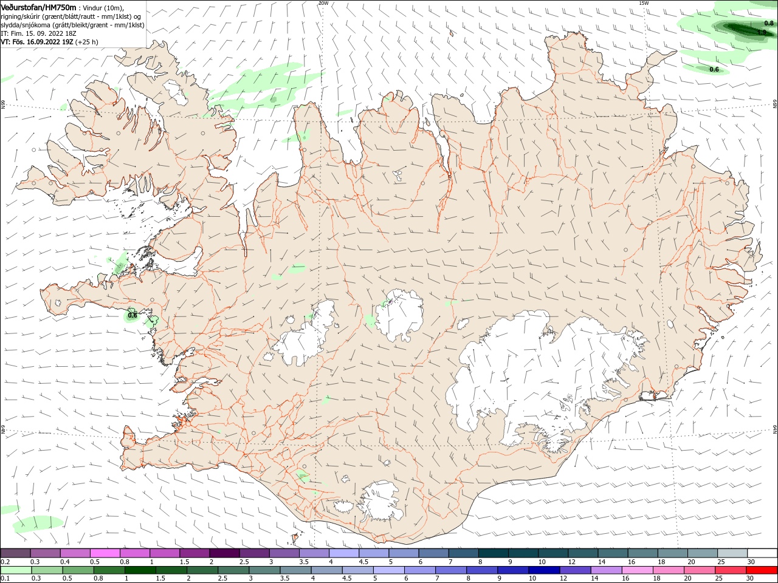Pick the bright pink snow swatch for 0.5–0.8 mm
This screenshot has width=778, height=583.
pyautogui.click(x=105, y=553)
